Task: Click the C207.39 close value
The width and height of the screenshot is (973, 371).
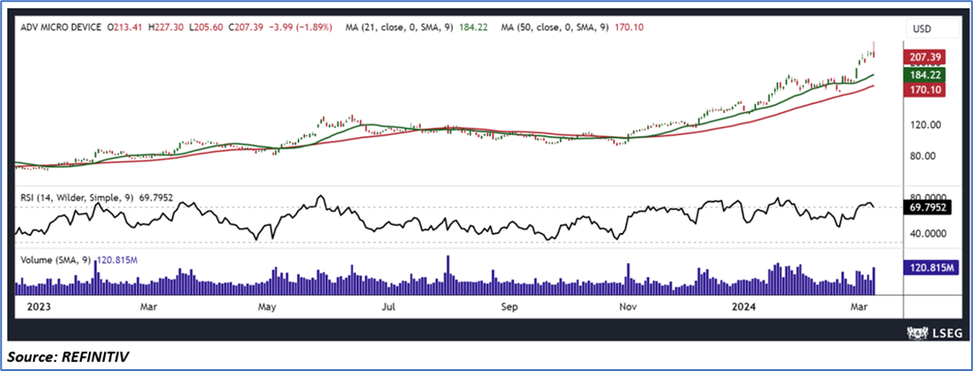Action: 247,28
